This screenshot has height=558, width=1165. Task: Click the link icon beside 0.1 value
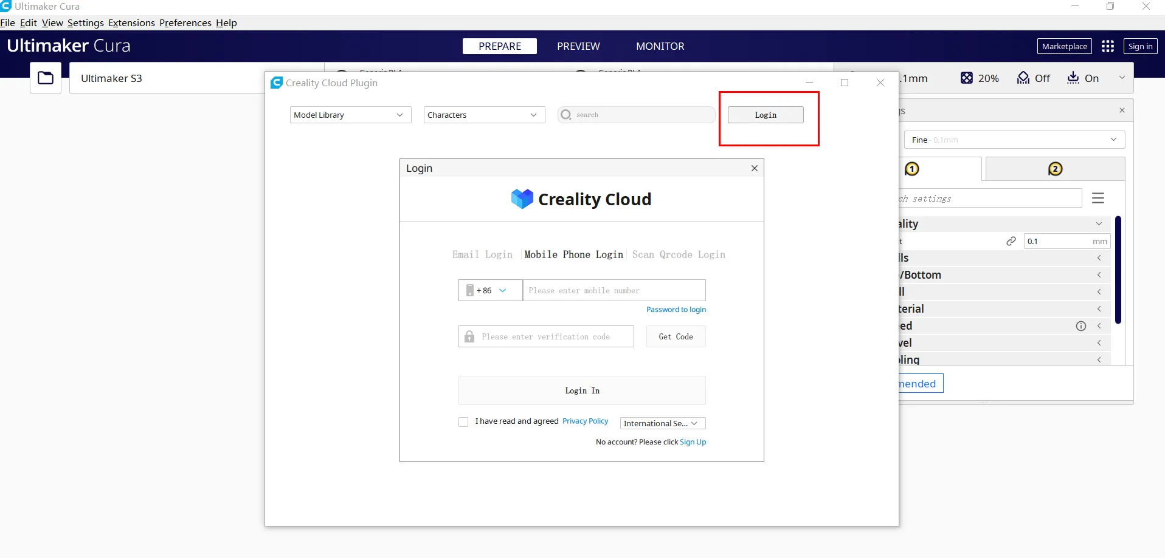click(x=1011, y=241)
